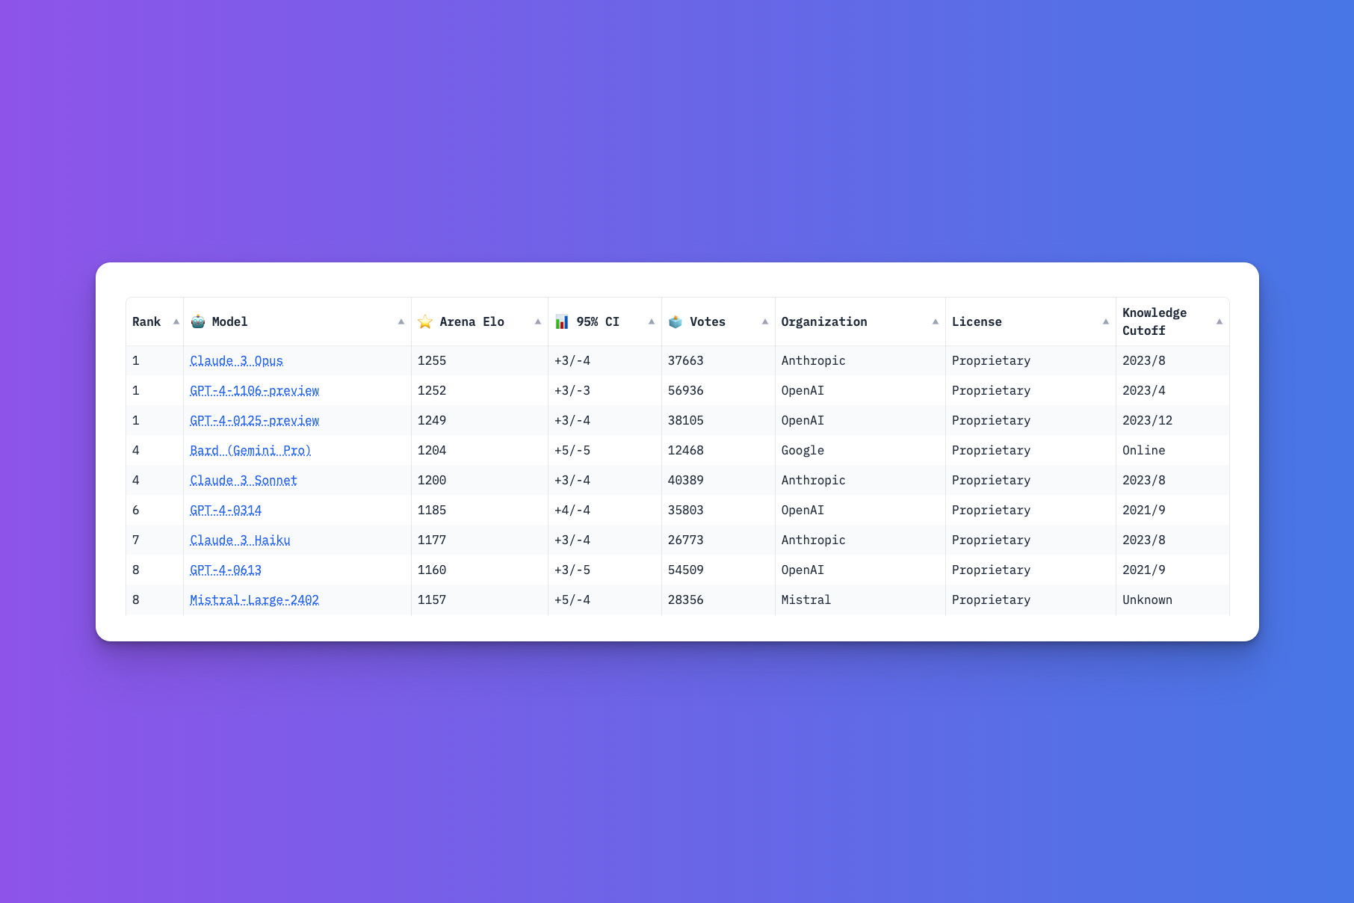
Task: Click votes count 38105
Action: tap(686, 420)
